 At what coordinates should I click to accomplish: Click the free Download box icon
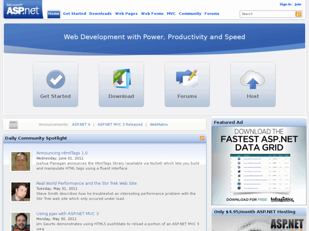pyautogui.click(x=122, y=79)
